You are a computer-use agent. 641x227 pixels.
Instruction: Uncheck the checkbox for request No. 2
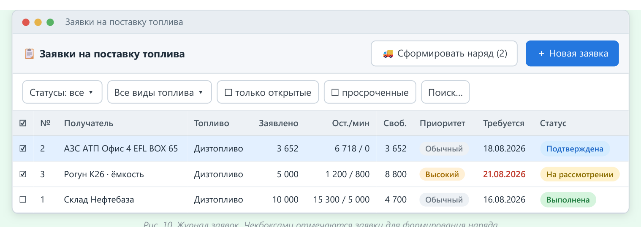(23, 149)
